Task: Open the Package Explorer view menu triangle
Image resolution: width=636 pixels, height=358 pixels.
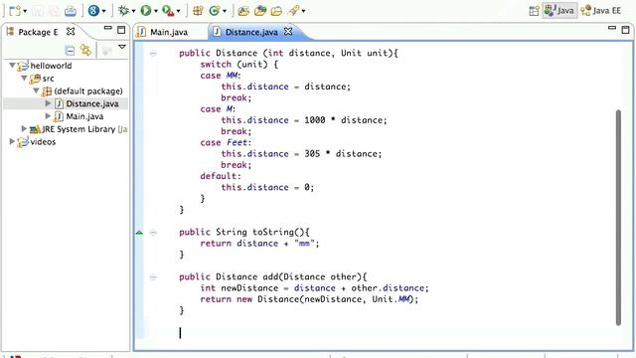Action: pos(121,47)
